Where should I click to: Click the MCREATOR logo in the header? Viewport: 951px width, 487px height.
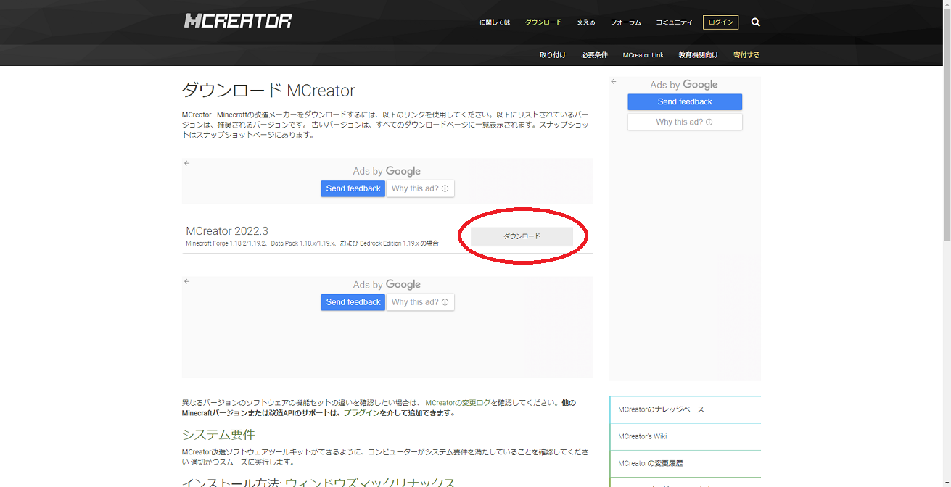tap(237, 20)
